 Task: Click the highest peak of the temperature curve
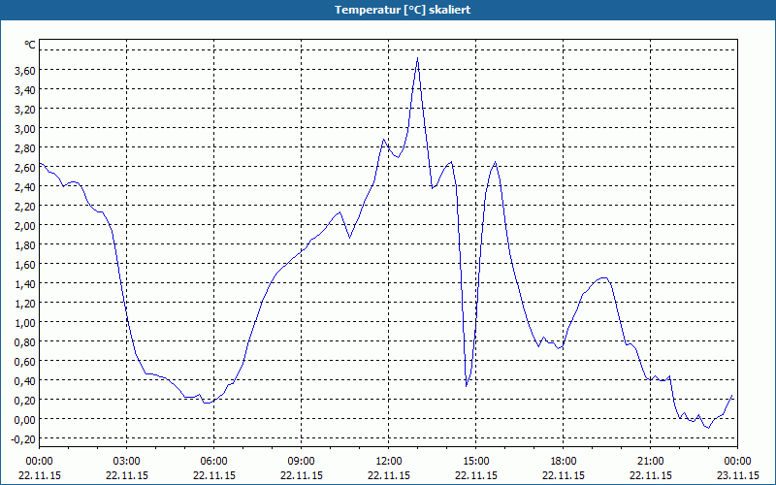(417, 58)
